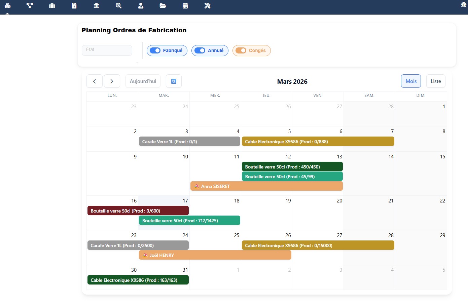Select the Mois view tab

point(411,81)
